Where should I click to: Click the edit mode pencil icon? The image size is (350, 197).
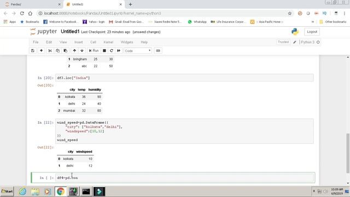(x=295, y=42)
